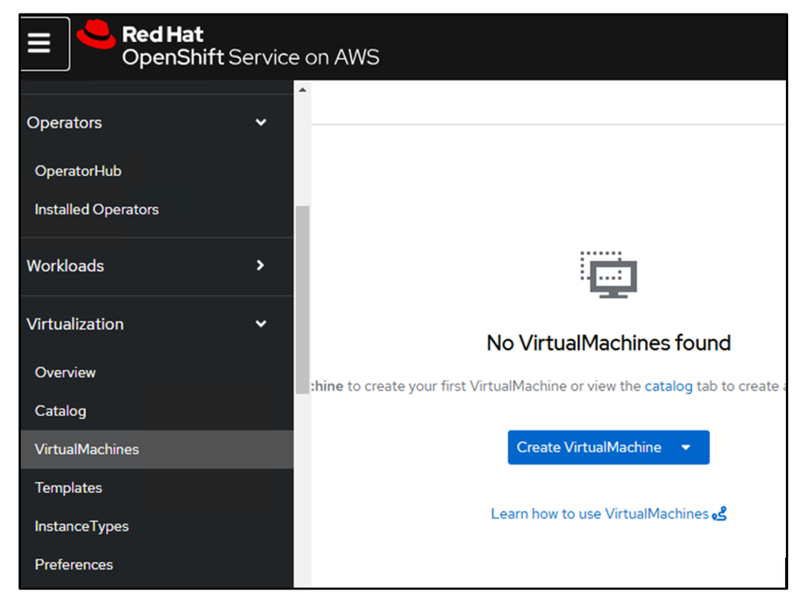
Task: Collapse the Operators section chevron
Action: tap(261, 123)
